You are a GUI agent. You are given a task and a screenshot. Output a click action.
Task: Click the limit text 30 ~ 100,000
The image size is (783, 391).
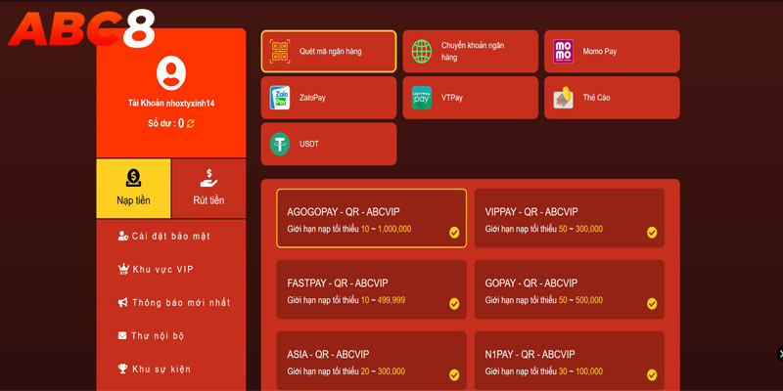(x=580, y=371)
